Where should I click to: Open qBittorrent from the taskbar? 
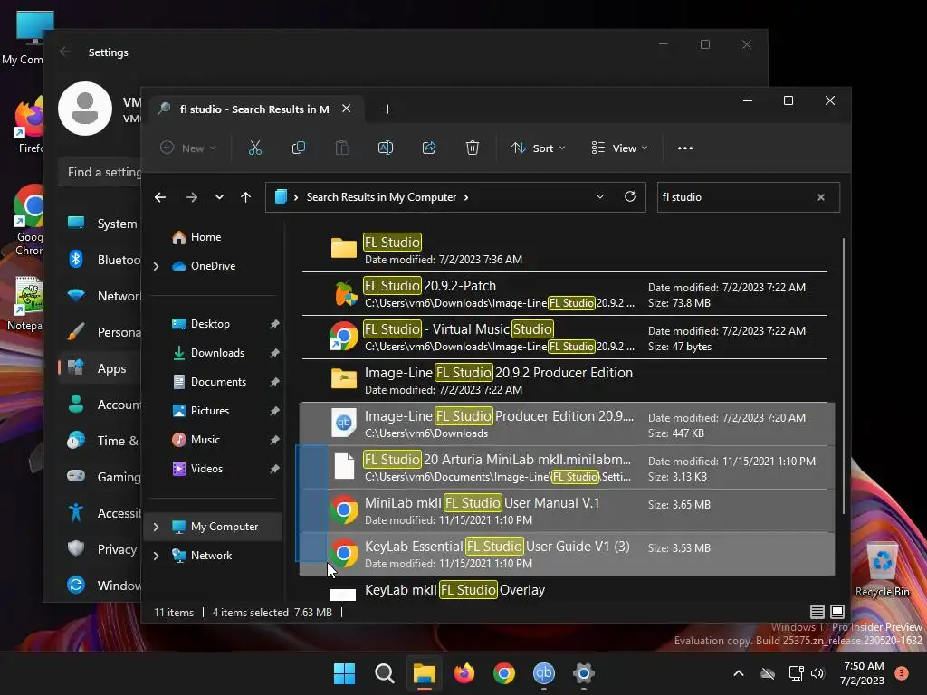(x=544, y=673)
